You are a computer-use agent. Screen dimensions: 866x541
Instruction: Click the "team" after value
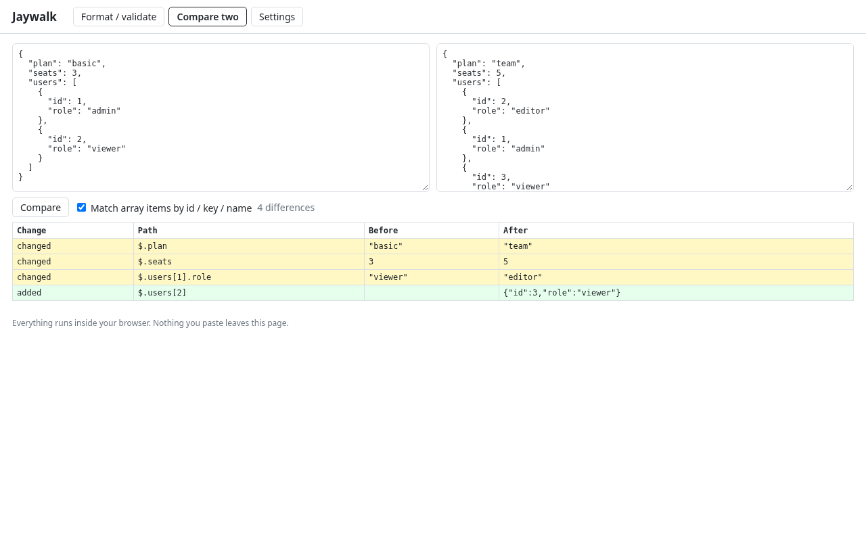click(x=676, y=246)
